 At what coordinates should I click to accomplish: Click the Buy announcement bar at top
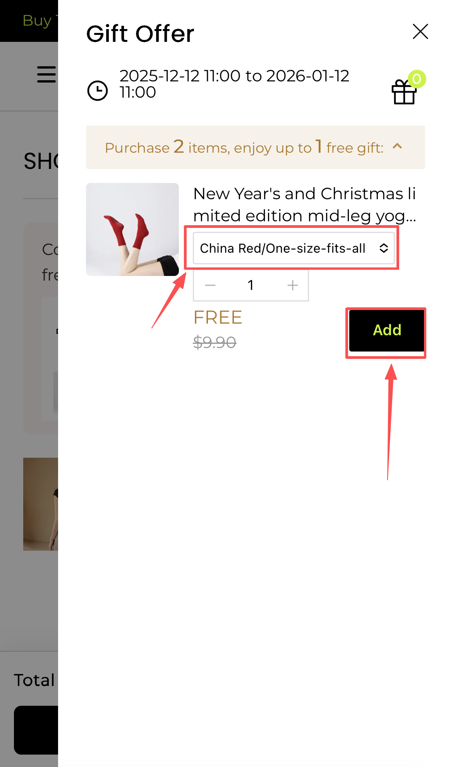coord(29,21)
